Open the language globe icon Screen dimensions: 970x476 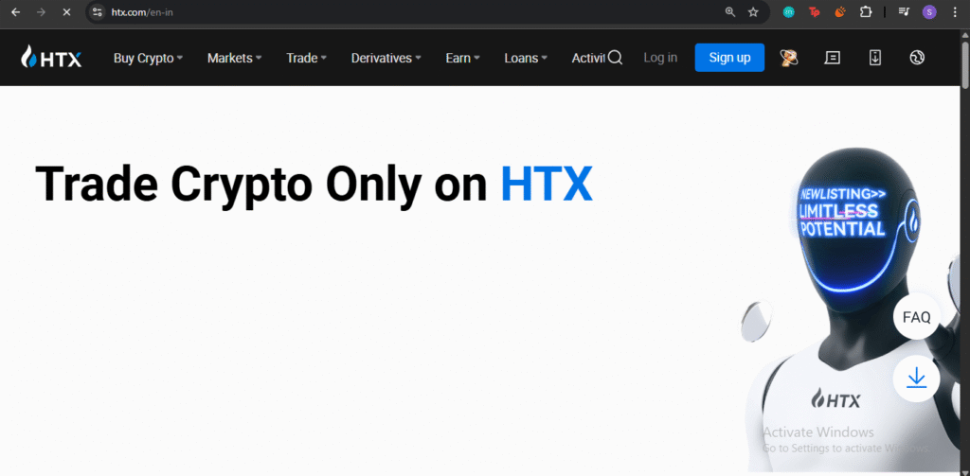point(917,58)
